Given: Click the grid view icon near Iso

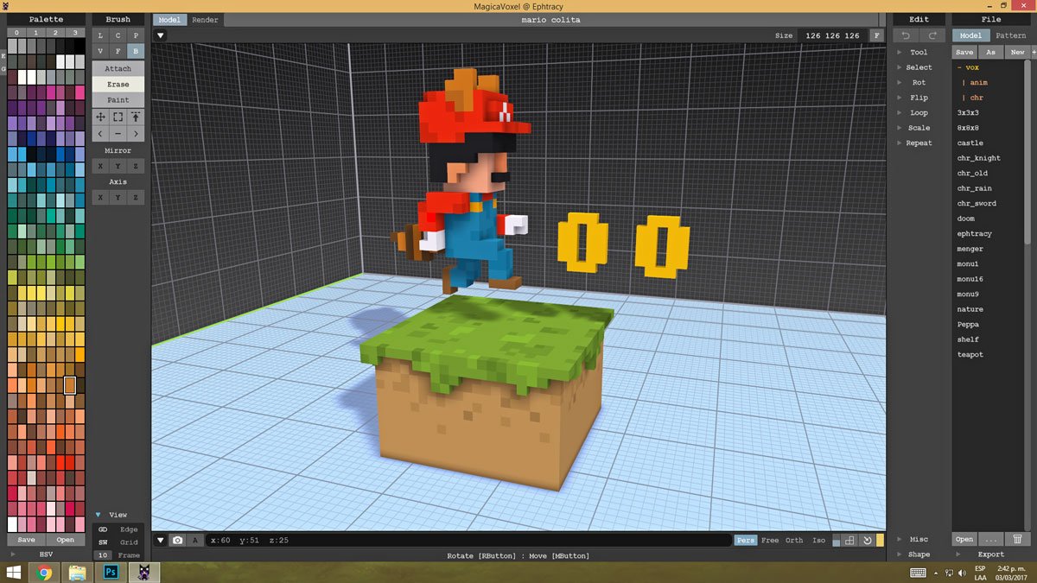Looking at the screenshot, I should coord(849,541).
